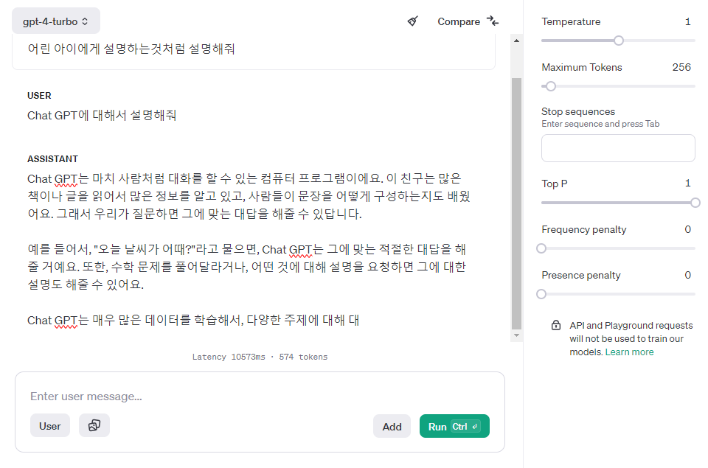This screenshot has width=708, height=468.
Task: Click the Compare button
Action: point(468,21)
